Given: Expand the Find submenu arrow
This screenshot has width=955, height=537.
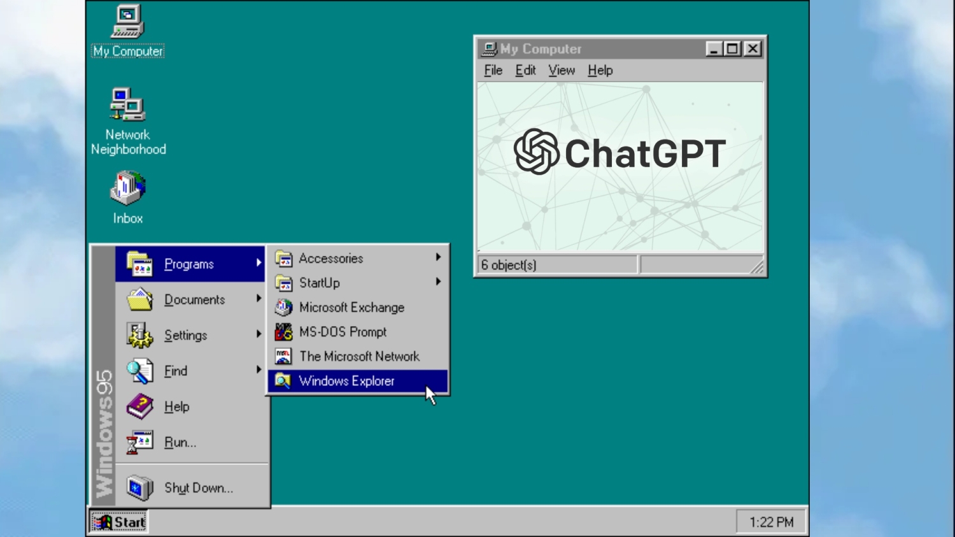Looking at the screenshot, I should point(258,369).
